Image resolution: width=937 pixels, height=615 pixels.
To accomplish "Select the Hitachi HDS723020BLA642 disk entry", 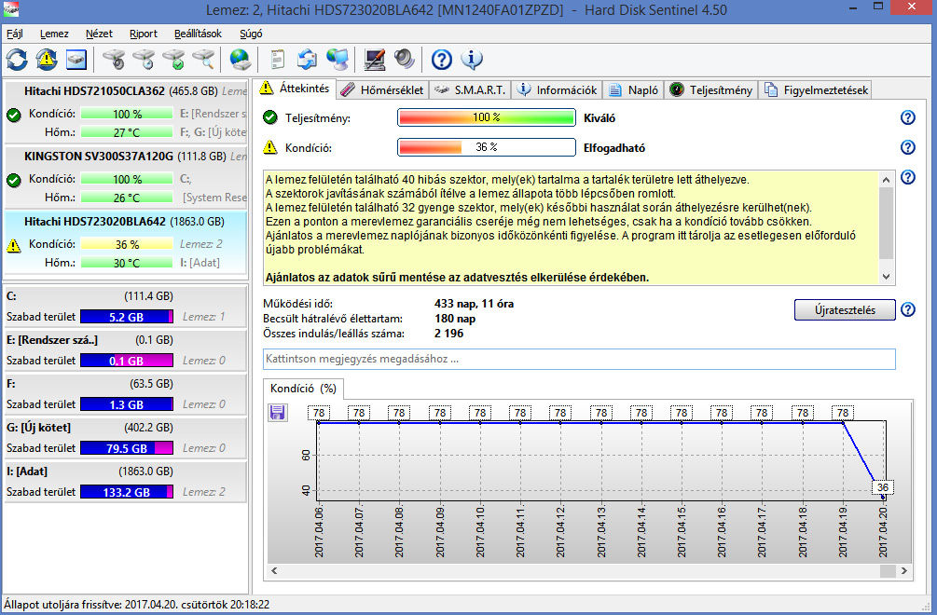I will click(x=126, y=242).
